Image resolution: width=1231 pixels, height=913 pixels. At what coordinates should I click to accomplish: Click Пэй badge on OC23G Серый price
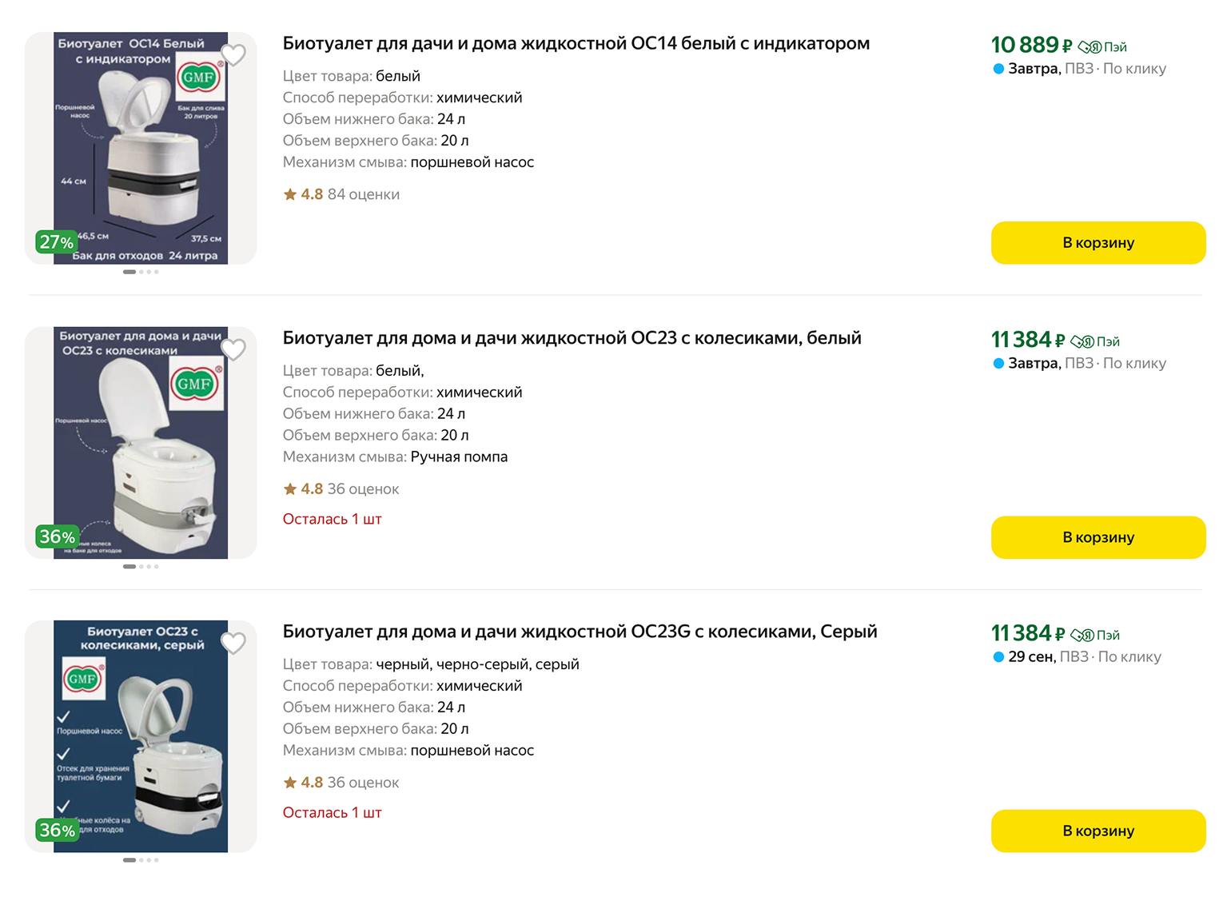point(1095,635)
